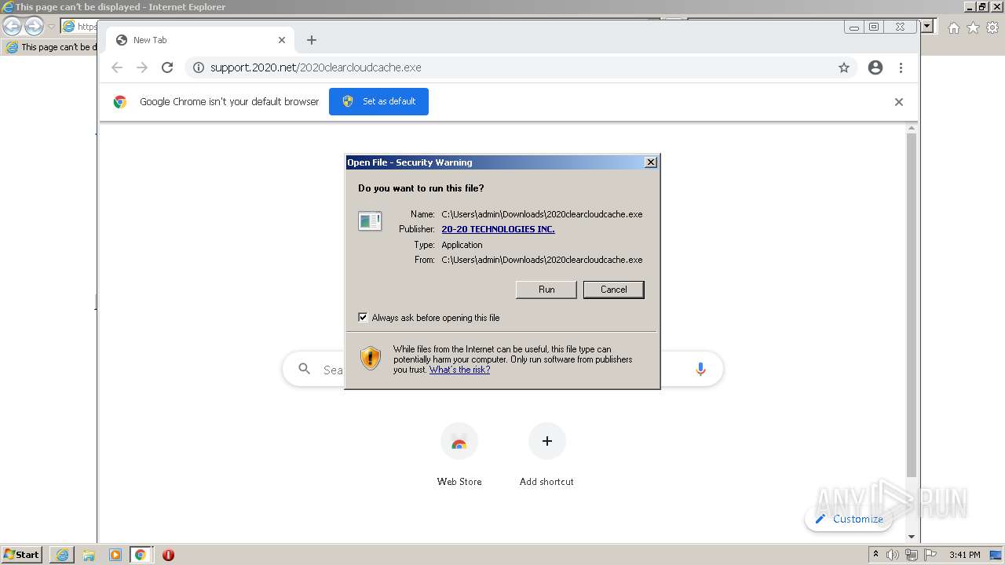The image size is (1005, 565).
Task: Open the Chrome profile avatar
Action: [x=875, y=67]
